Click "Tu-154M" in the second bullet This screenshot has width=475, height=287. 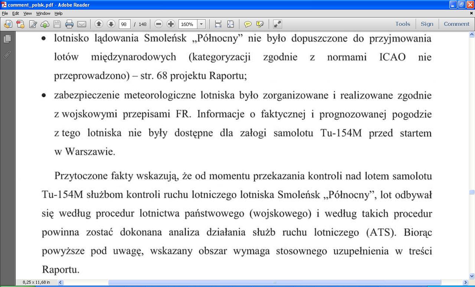pos(341,133)
